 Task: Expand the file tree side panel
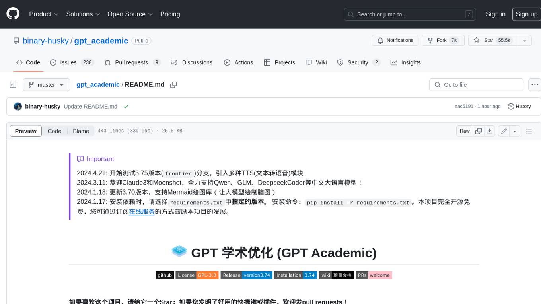point(13,85)
